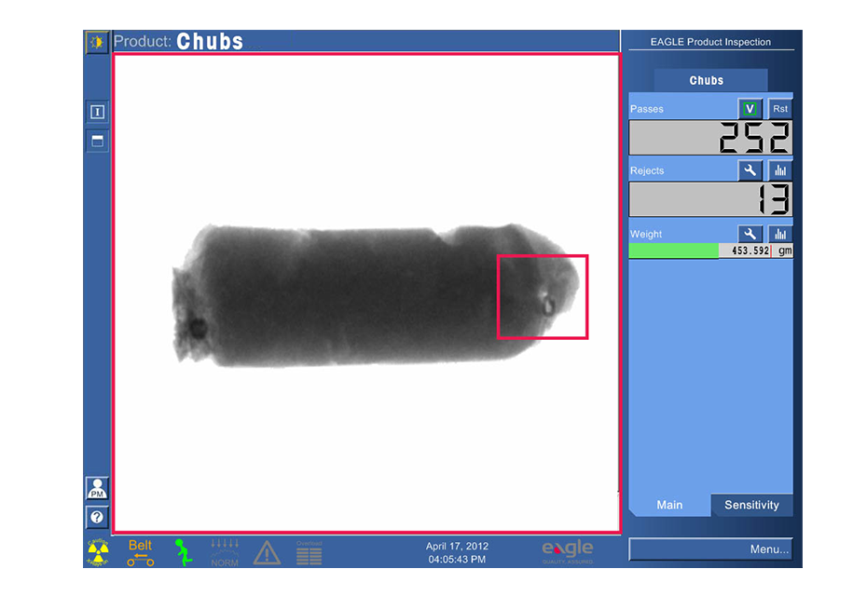Show the Rejects histogram chart
The height and width of the screenshot is (596, 867).
pyautogui.click(x=780, y=170)
